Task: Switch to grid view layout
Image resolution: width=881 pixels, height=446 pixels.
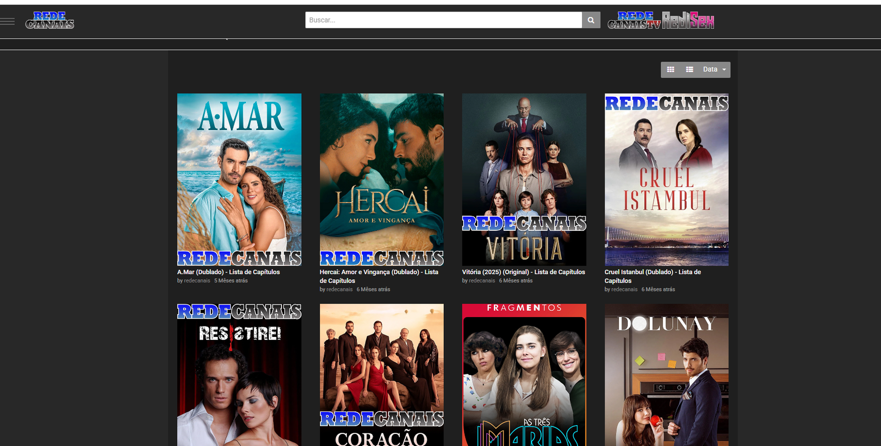Action: [x=671, y=69]
